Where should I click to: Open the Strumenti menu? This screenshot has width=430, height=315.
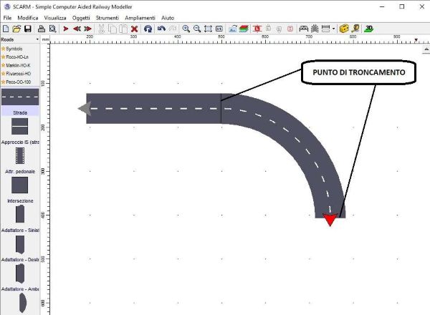click(107, 18)
